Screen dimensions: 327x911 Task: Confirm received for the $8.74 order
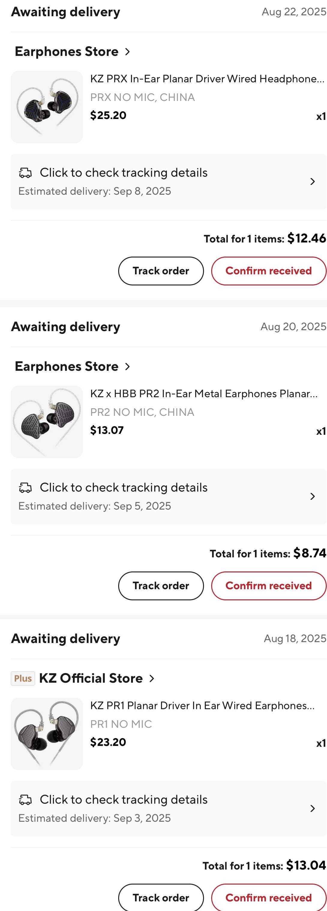268,586
